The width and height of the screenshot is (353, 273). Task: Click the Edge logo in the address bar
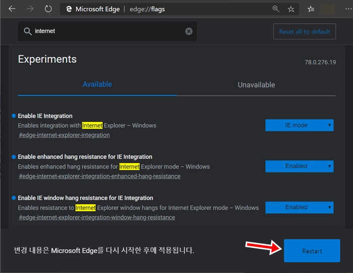point(69,9)
